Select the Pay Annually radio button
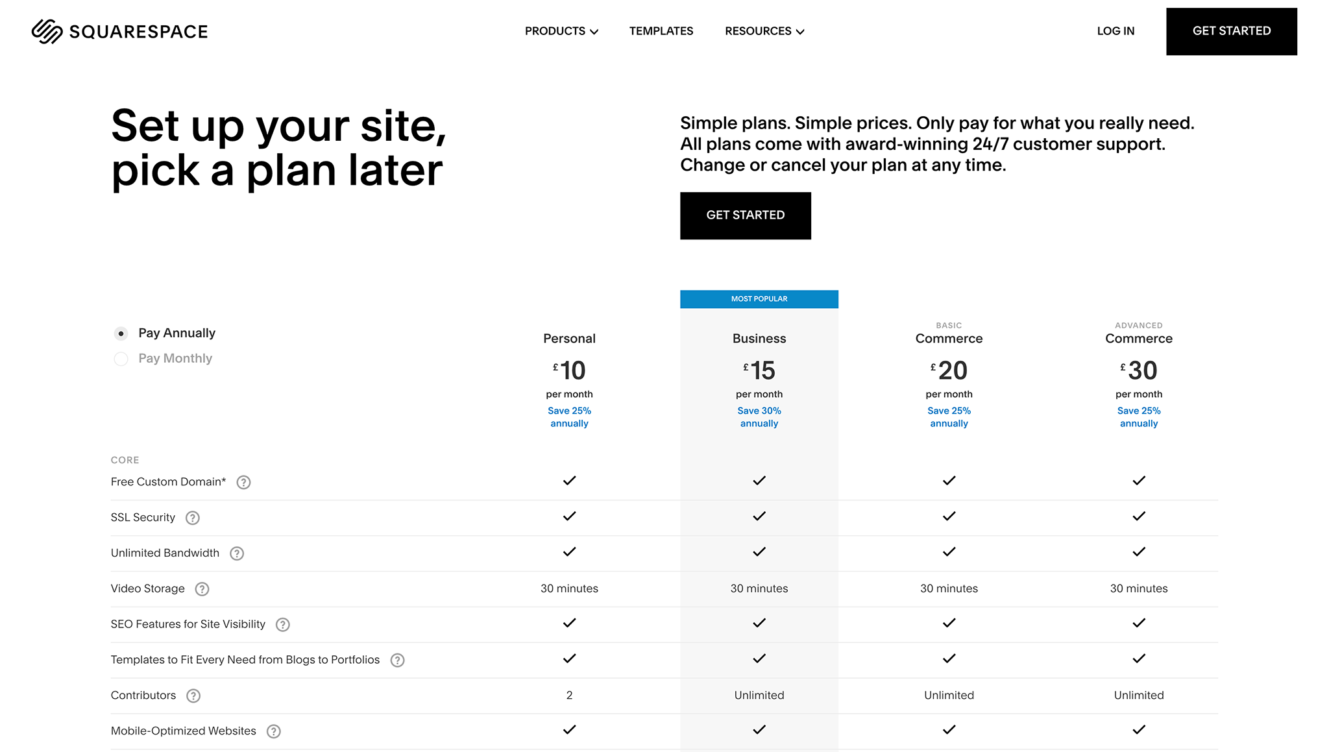This screenshot has width=1329, height=752. tap(121, 334)
